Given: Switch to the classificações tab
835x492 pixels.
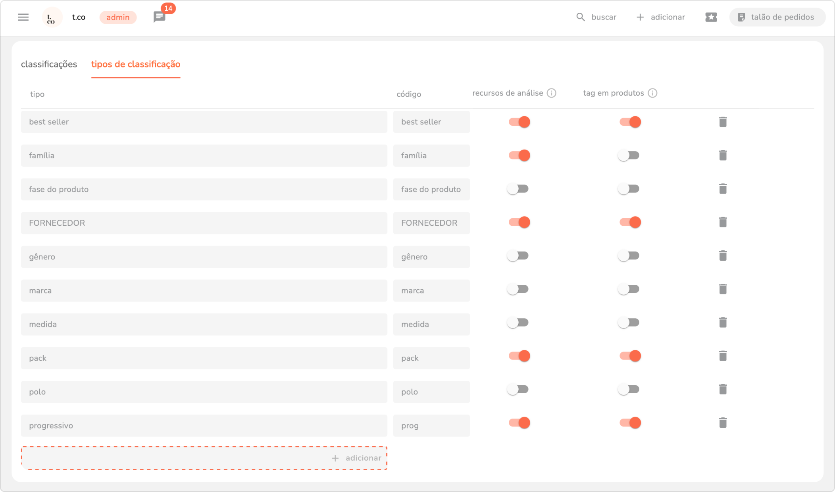Looking at the screenshot, I should (49, 64).
